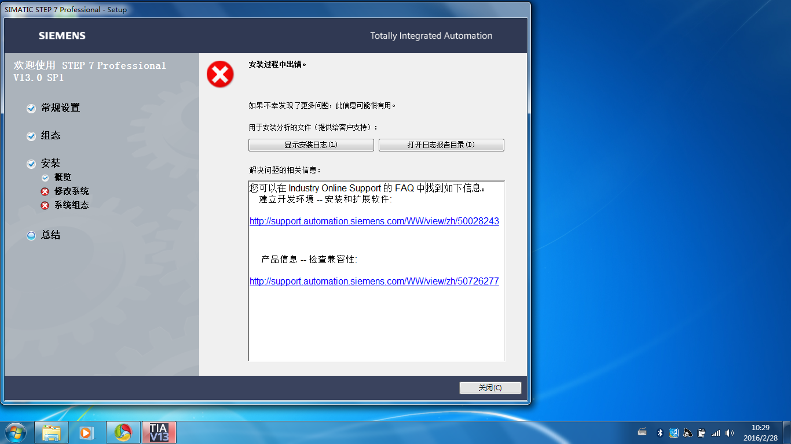The height and width of the screenshot is (444, 791).
Task: Click the checkmark icon next to 概览
Action: click(45, 177)
